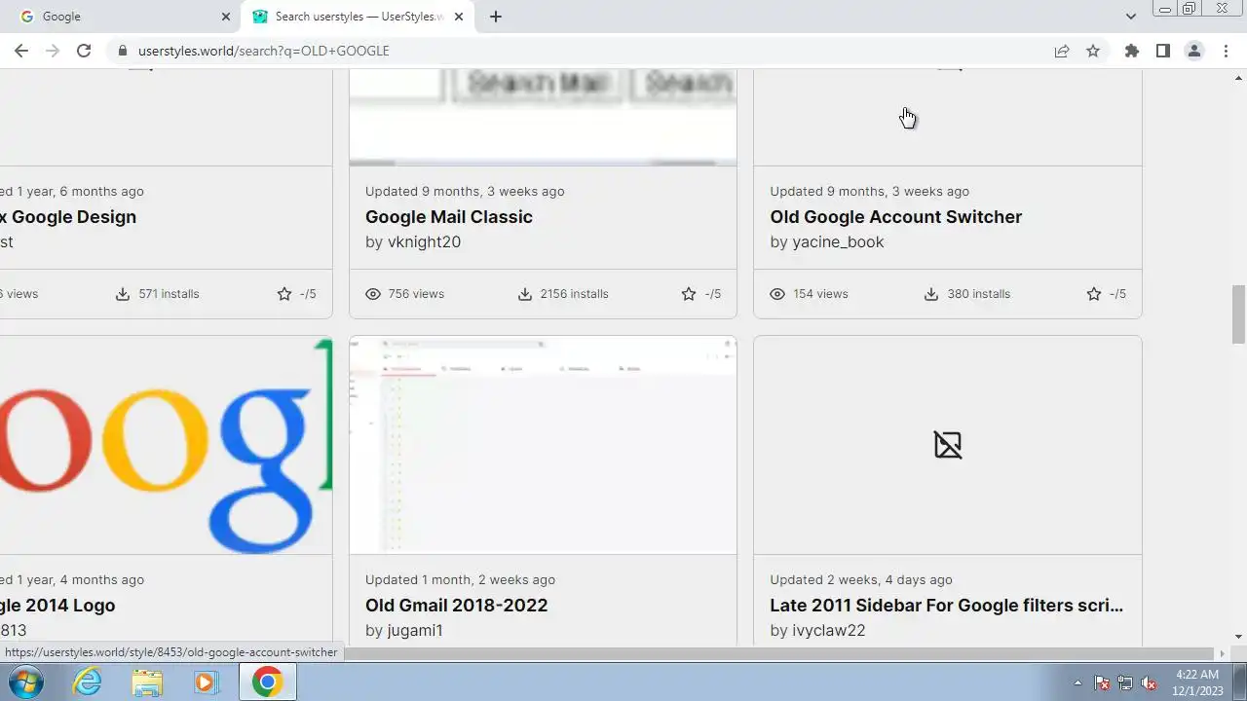Click download icon beside 571 installs

point(123,293)
